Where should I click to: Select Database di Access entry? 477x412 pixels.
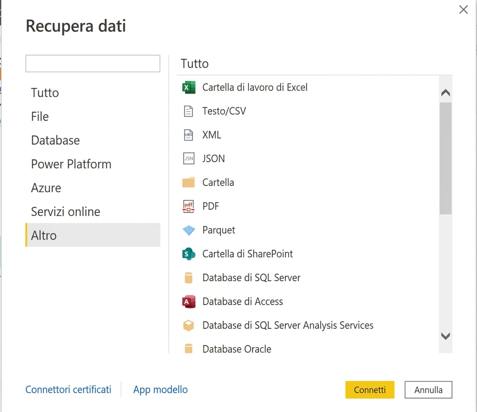click(x=243, y=302)
